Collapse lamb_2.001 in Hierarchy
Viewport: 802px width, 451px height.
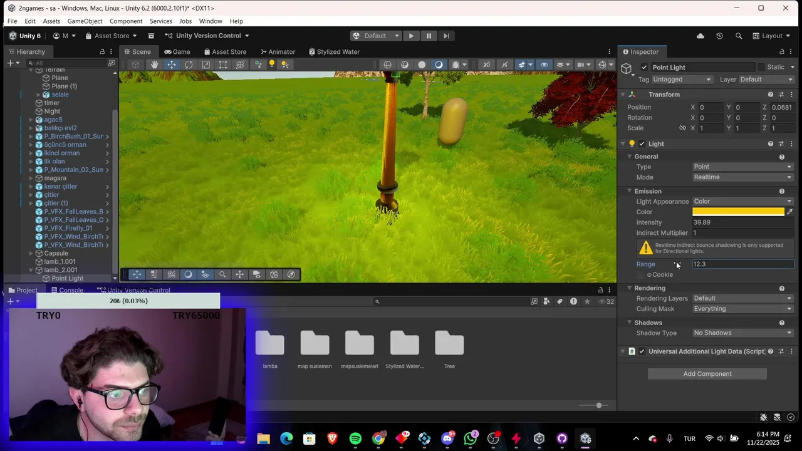31,270
